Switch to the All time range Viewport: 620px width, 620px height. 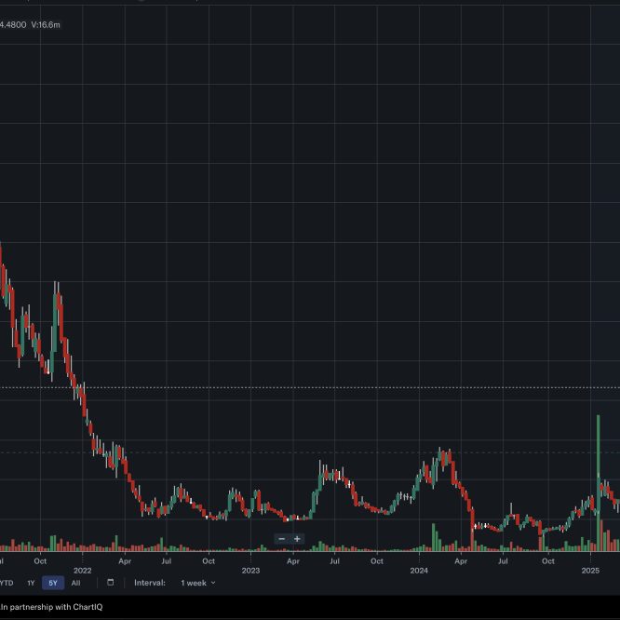tap(75, 583)
